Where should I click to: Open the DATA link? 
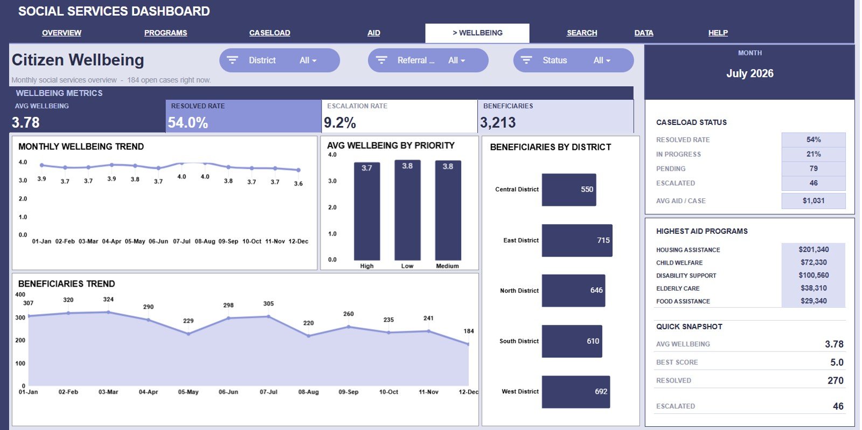coord(644,33)
